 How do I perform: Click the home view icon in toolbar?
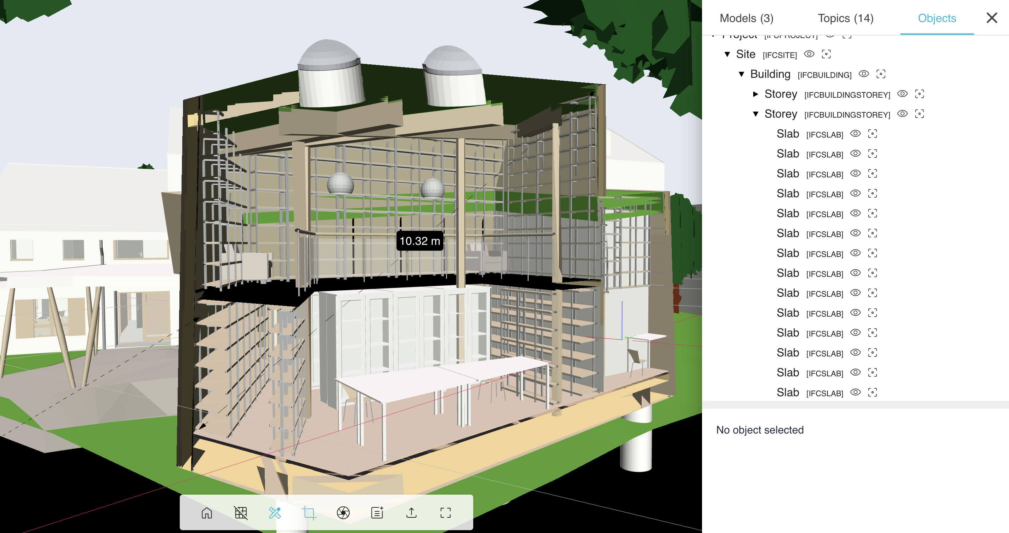point(206,513)
